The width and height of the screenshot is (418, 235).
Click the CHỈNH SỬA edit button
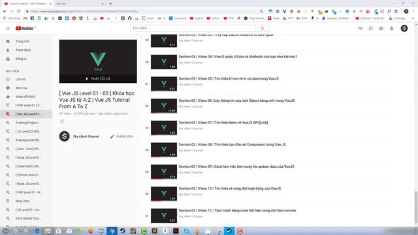[x=121, y=136]
